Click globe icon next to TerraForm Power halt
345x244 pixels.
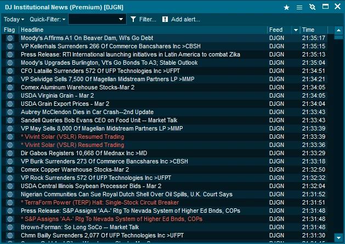[x=9, y=202]
